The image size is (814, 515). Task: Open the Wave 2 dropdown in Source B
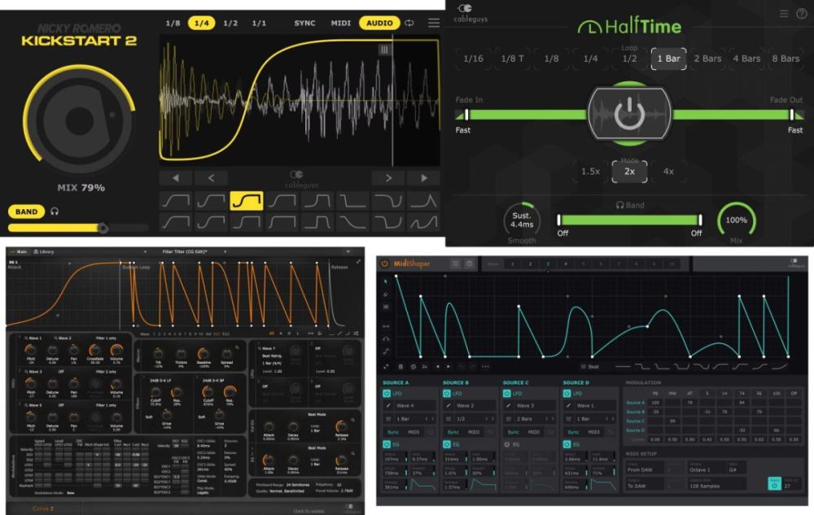pyautogui.click(x=475, y=405)
